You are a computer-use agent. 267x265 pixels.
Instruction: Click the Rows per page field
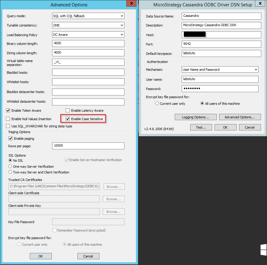tap(88, 146)
